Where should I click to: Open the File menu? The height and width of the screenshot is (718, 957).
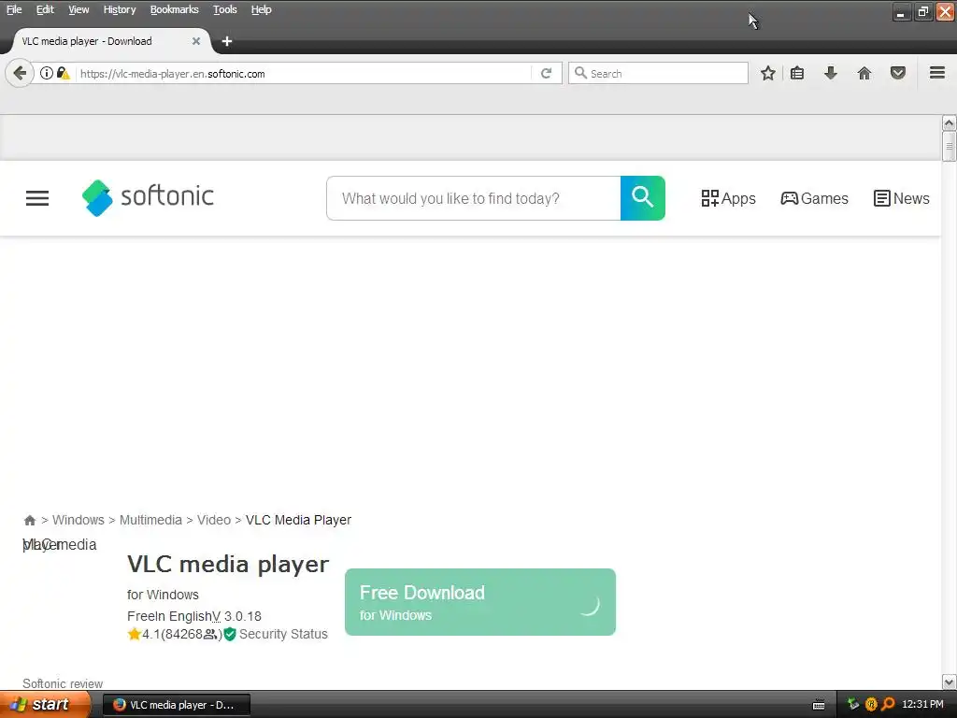point(14,9)
